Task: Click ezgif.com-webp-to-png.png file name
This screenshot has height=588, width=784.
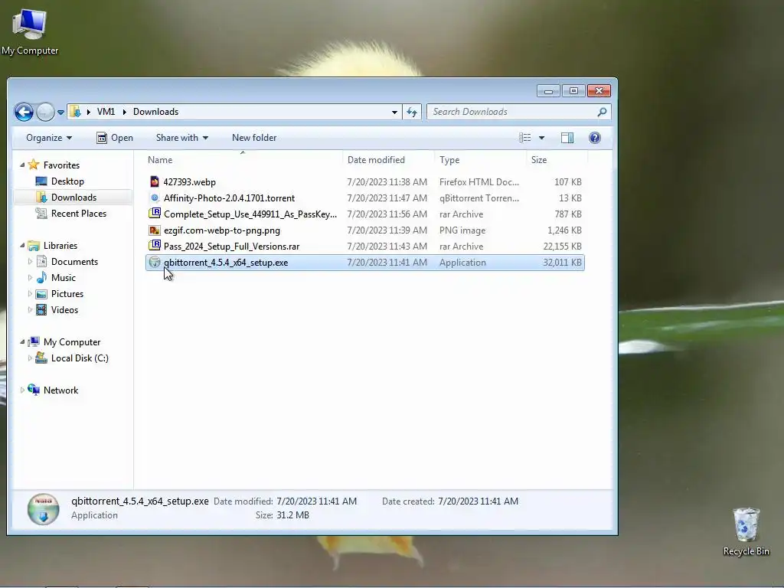Action: pyautogui.click(x=222, y=230)
